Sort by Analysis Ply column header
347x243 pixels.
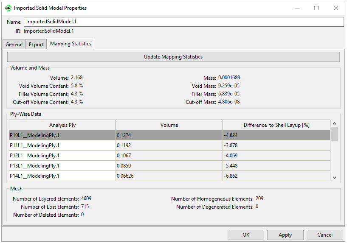pyautogui.click(x=62, y=125)
